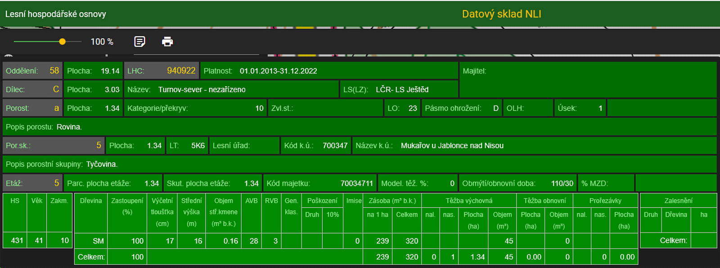
Task: Click Skut. plocha etáže value 1.34
Action: (252, 183)
